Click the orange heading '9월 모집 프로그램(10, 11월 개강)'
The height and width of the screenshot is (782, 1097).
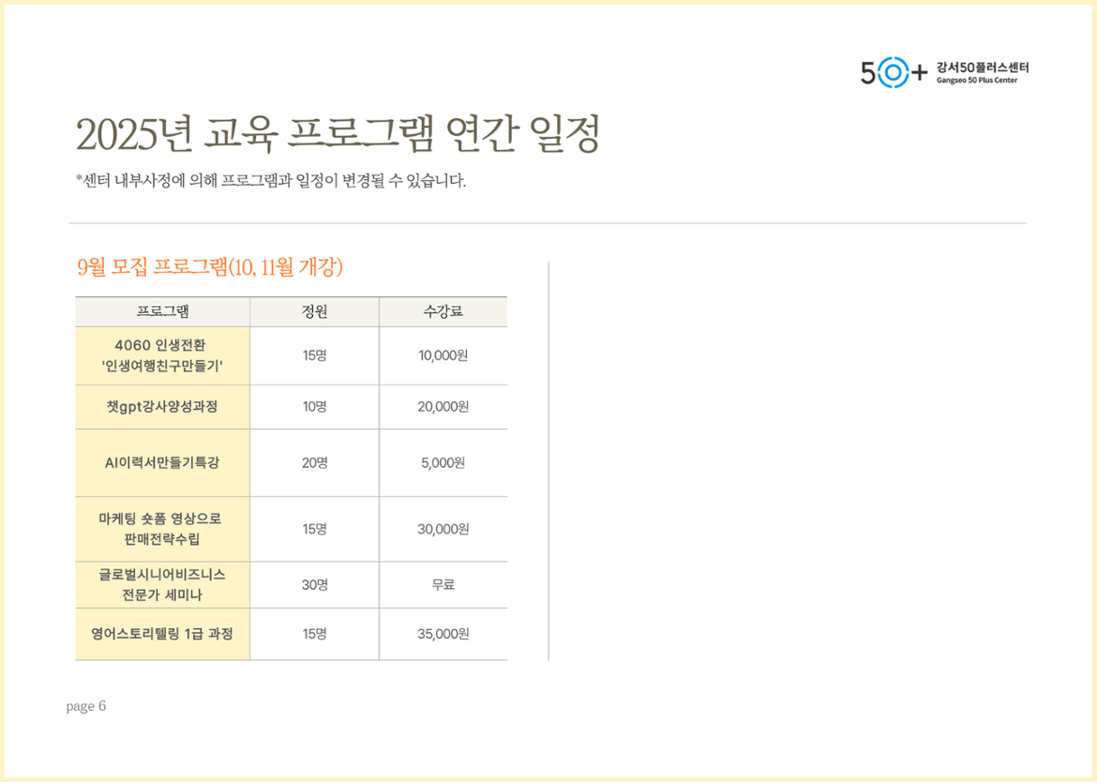click(210, 267)
